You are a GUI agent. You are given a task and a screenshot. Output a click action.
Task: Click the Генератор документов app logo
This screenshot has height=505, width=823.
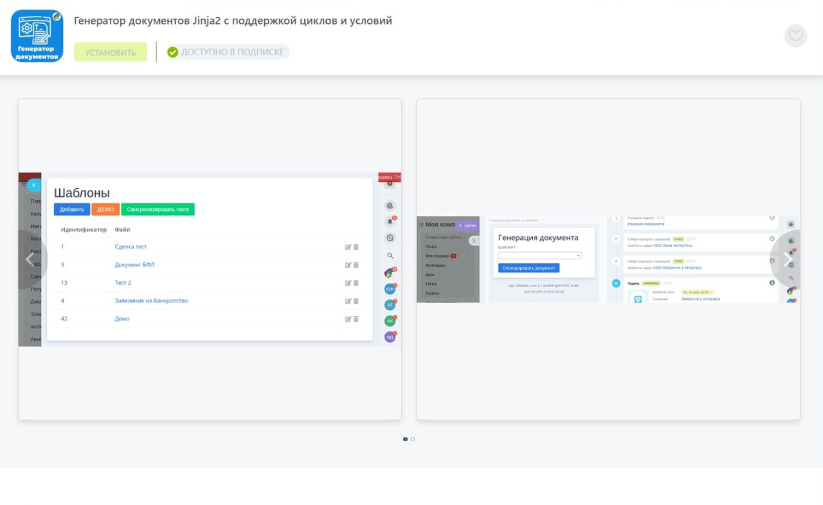pyautogui.click(x=37, y=36)
